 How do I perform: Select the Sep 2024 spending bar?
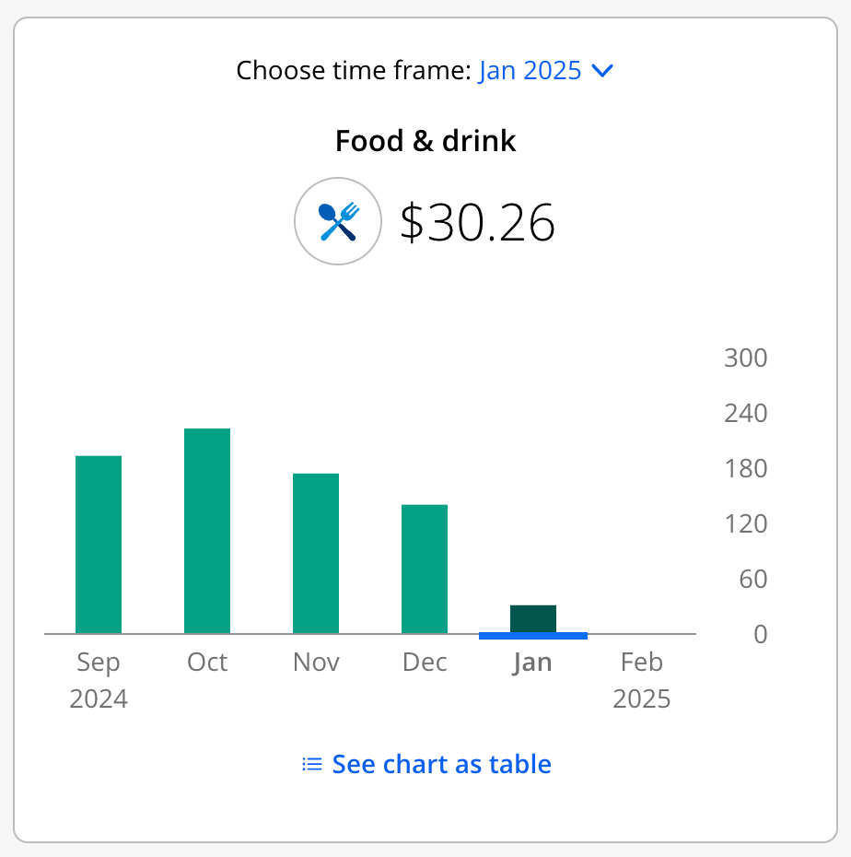coord(99,545)
